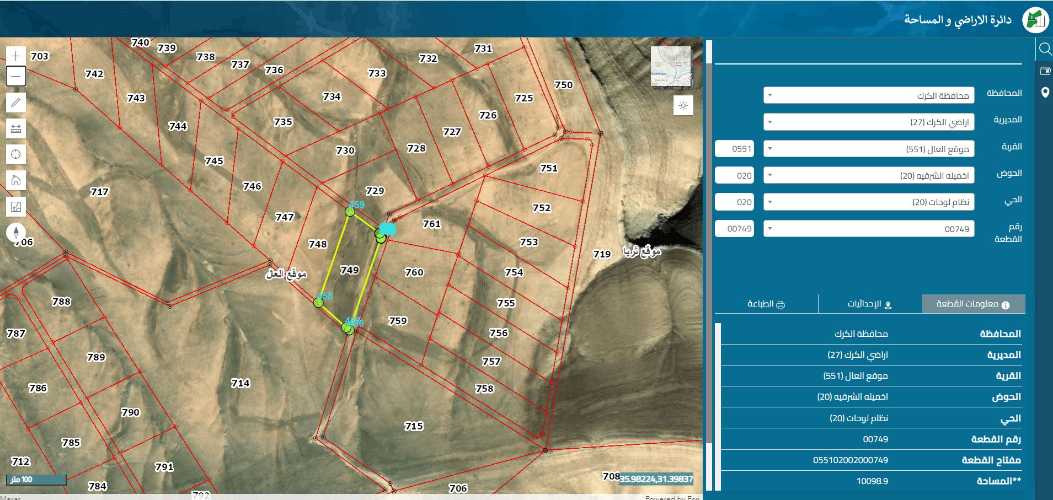1053x500 pixels.
Task: Activate the locate crosshair tool
Action: 16,154
